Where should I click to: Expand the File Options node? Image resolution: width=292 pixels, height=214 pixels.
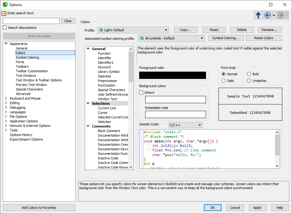tap(6, 117)
